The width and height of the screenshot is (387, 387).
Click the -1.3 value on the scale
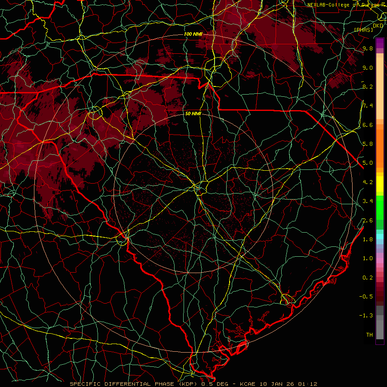pos(366,316)
